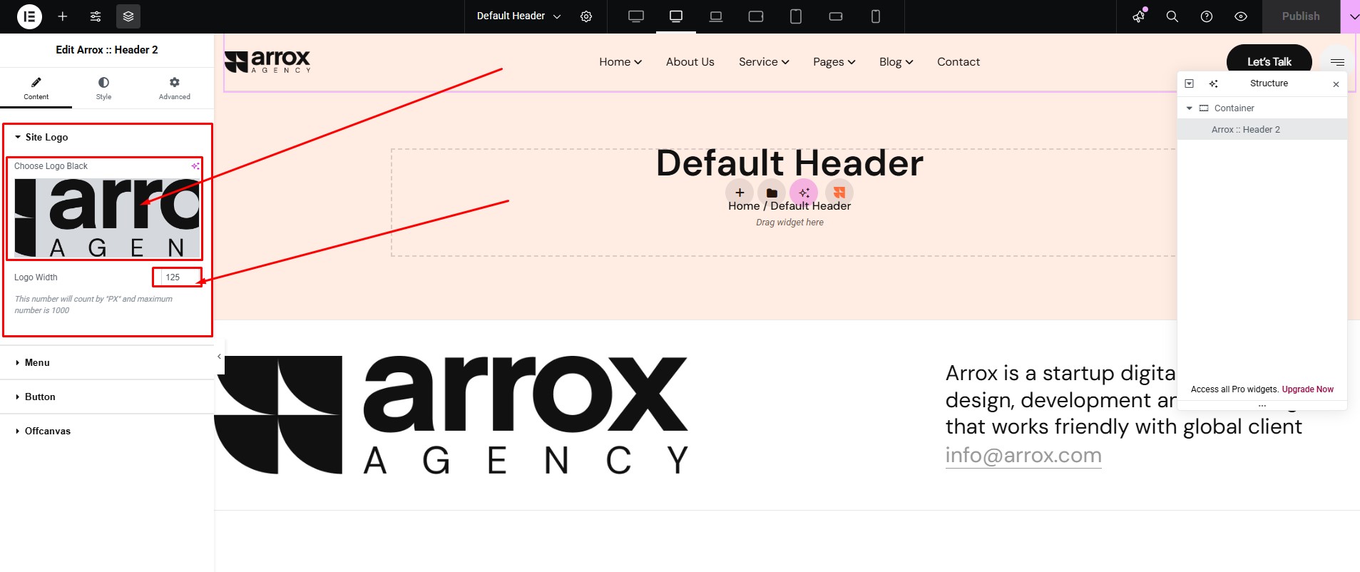Switch to Mobile portrait device icon
Screen dimensions: 1360x572
point(876,16)
